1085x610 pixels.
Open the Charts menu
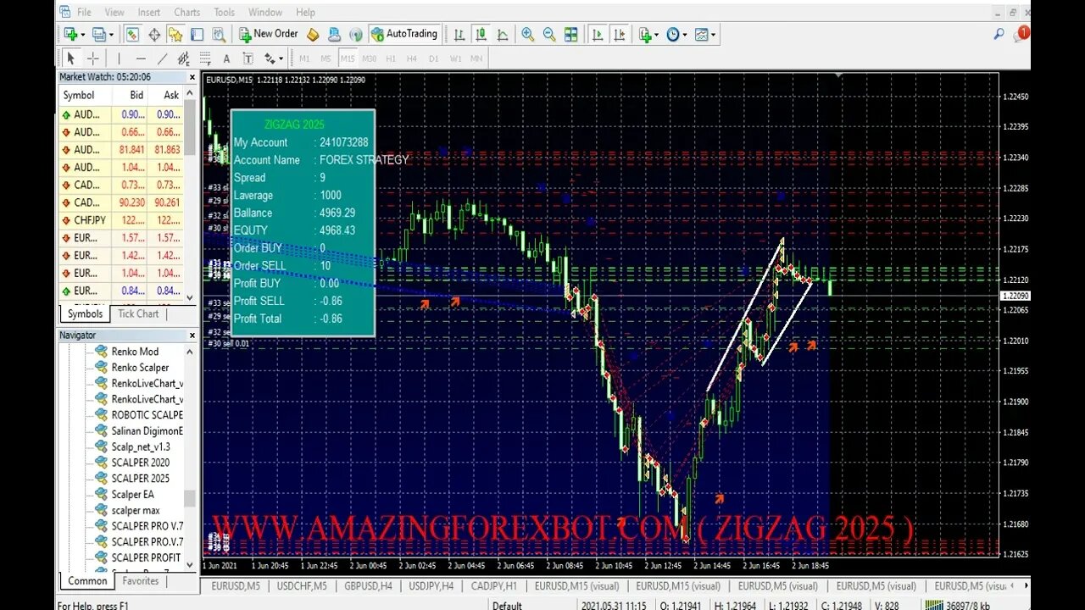coord(187,12)
